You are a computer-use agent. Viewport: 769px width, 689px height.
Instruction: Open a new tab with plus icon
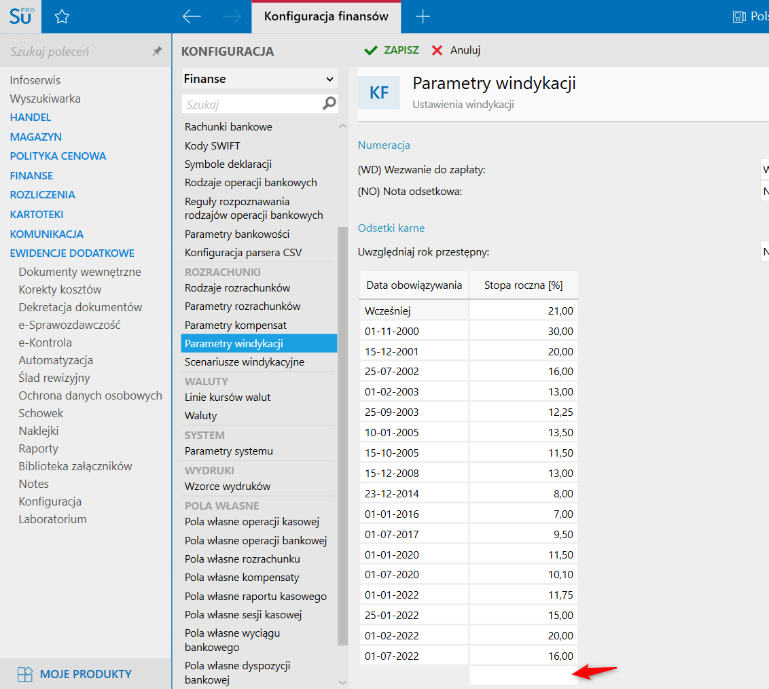click(423, 17)
